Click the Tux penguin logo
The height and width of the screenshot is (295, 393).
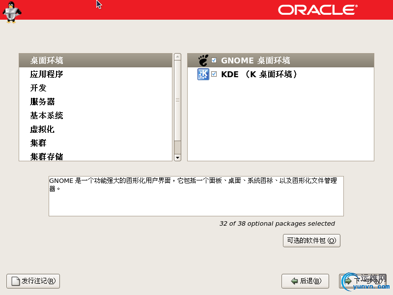pos(12,12)
